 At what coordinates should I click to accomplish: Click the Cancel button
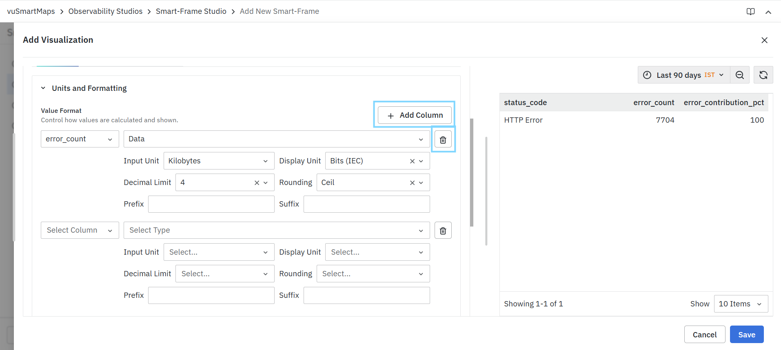(x=704, y=335)
